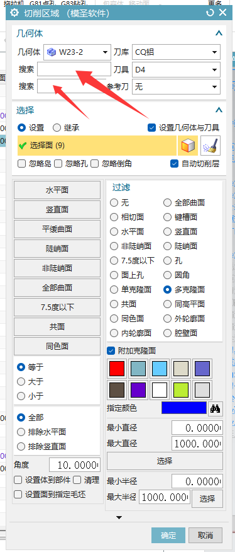Screen dimensions: 235x552
Task: Click the 非陡峭面 button
Action: click(57, 268)
